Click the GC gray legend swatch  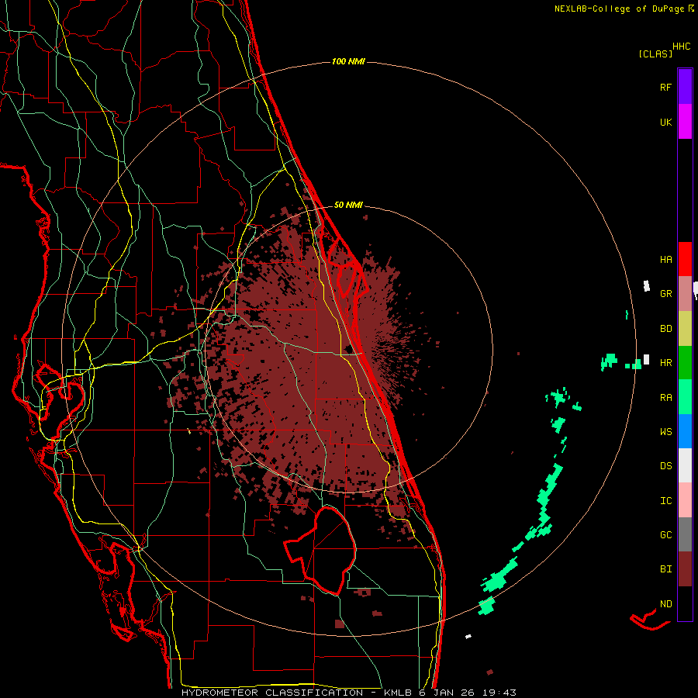pos(685,534)
